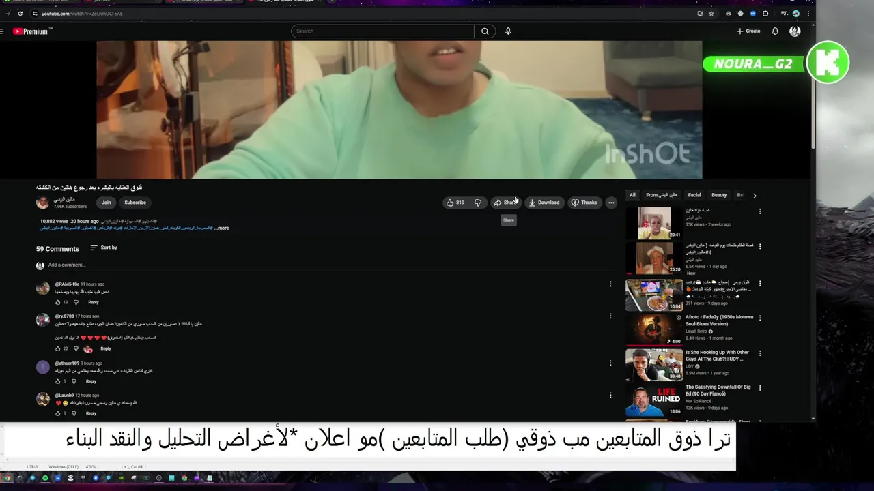Viewport: 874px width, 491px height.
Task: Select the All filter chip
Action: click(632, 195)
